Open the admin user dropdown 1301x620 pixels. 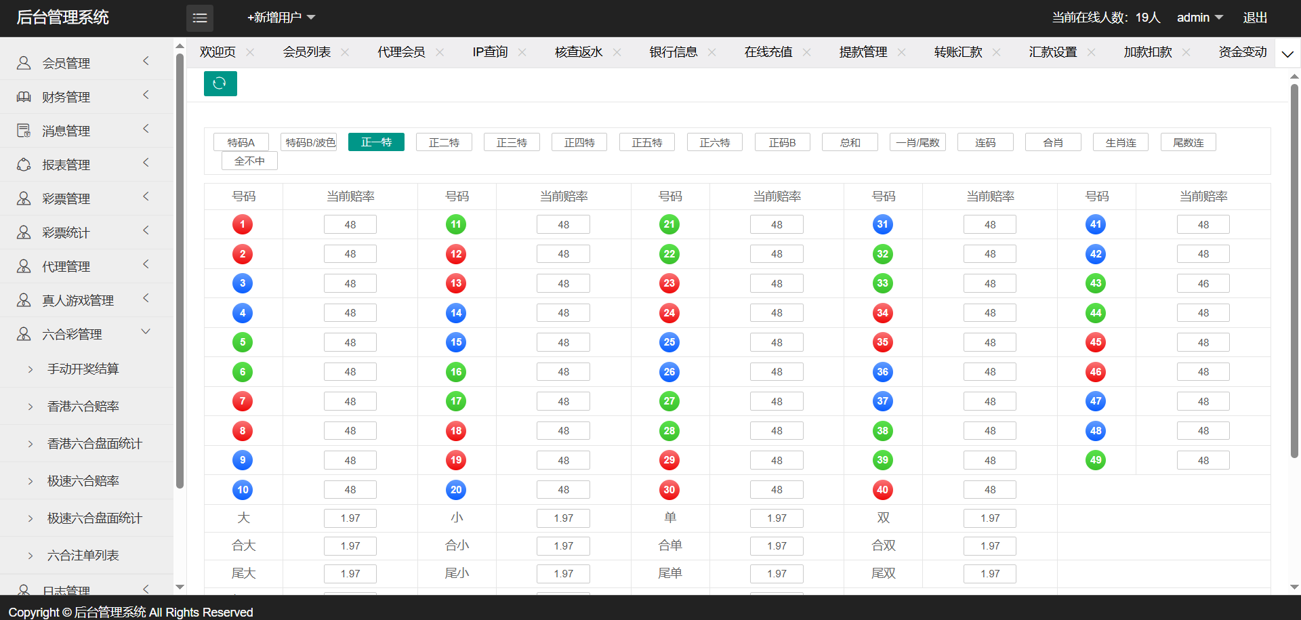(x=1199, y=18)
